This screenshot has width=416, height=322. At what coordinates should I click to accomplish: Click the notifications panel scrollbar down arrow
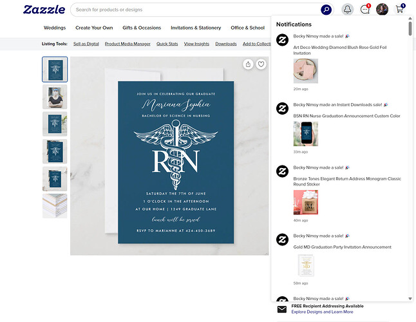[410, 299]
